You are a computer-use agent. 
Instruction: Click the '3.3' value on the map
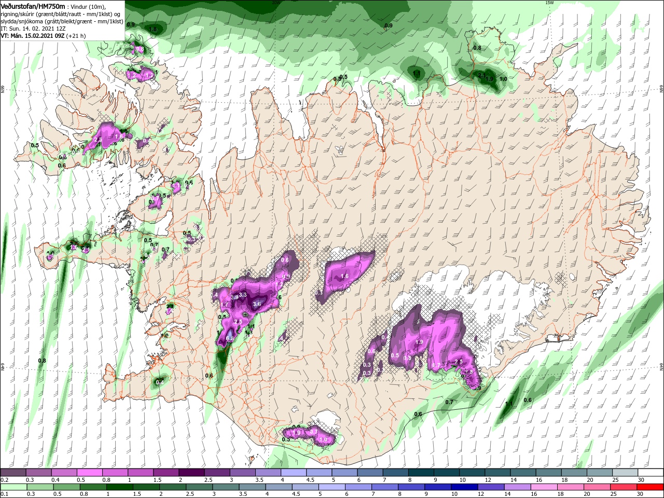pos(242,295)
